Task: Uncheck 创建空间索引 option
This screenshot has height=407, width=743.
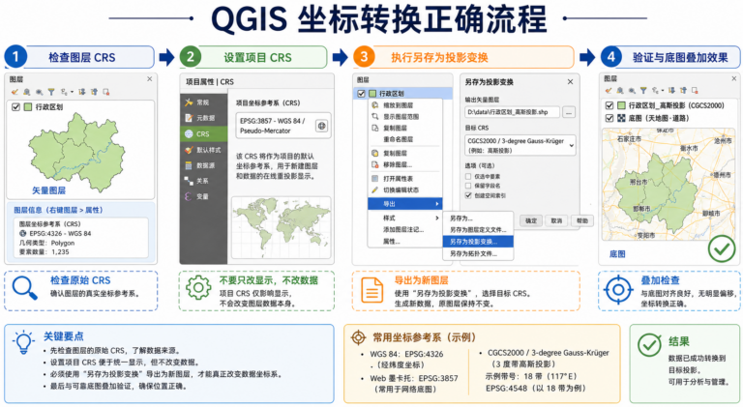Action: tap(468, 195)
